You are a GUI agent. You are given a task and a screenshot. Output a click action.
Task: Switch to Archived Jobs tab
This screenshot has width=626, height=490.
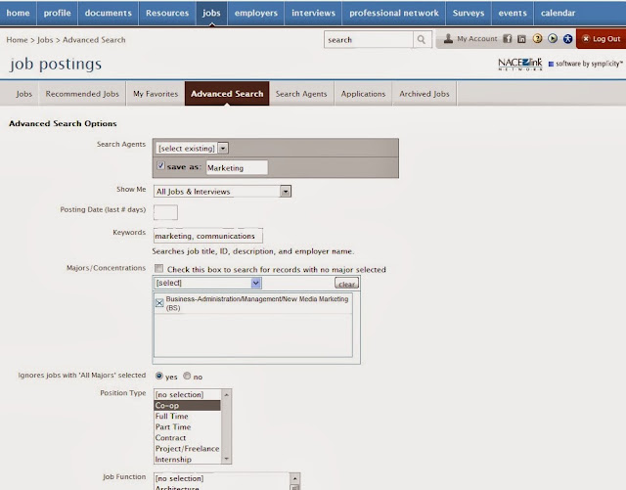click(425, 94)
